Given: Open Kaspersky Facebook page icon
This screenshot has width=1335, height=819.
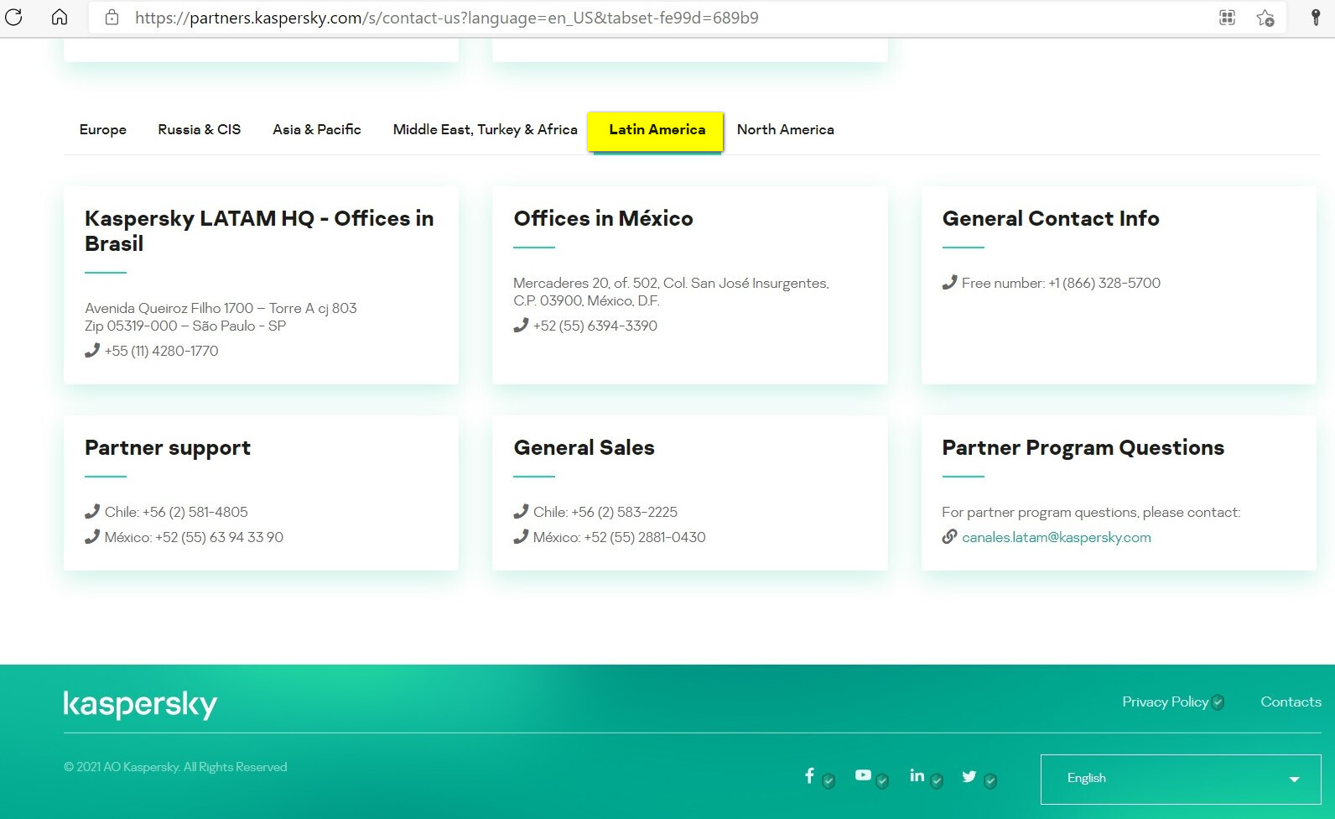Looking at the screenshot, I should click(x=809, y=776).
